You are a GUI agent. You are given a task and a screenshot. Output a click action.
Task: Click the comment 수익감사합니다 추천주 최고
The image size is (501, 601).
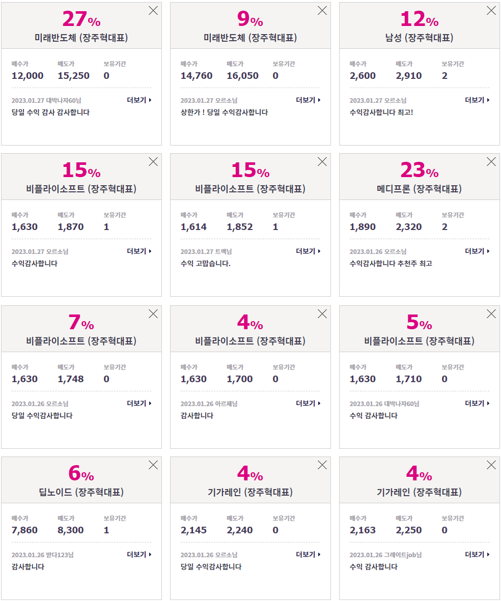click(x=391, y=263)
